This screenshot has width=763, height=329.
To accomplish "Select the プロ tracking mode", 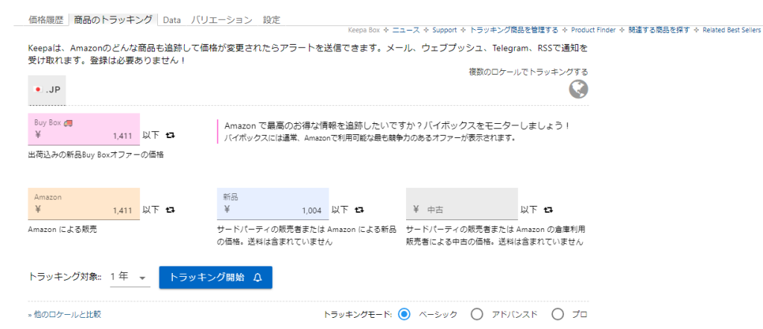I will pyautogui.click(x=558, y=314).
